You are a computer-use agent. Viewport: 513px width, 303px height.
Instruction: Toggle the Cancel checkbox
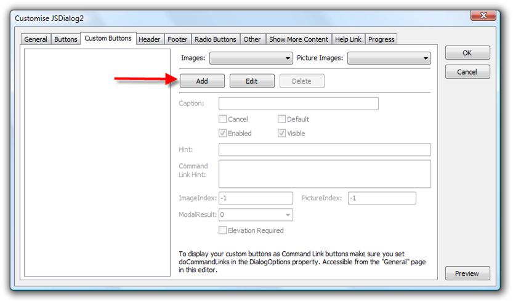(223, 119)
